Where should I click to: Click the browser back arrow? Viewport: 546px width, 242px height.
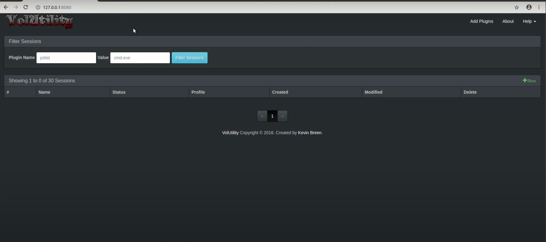[6, 7]
